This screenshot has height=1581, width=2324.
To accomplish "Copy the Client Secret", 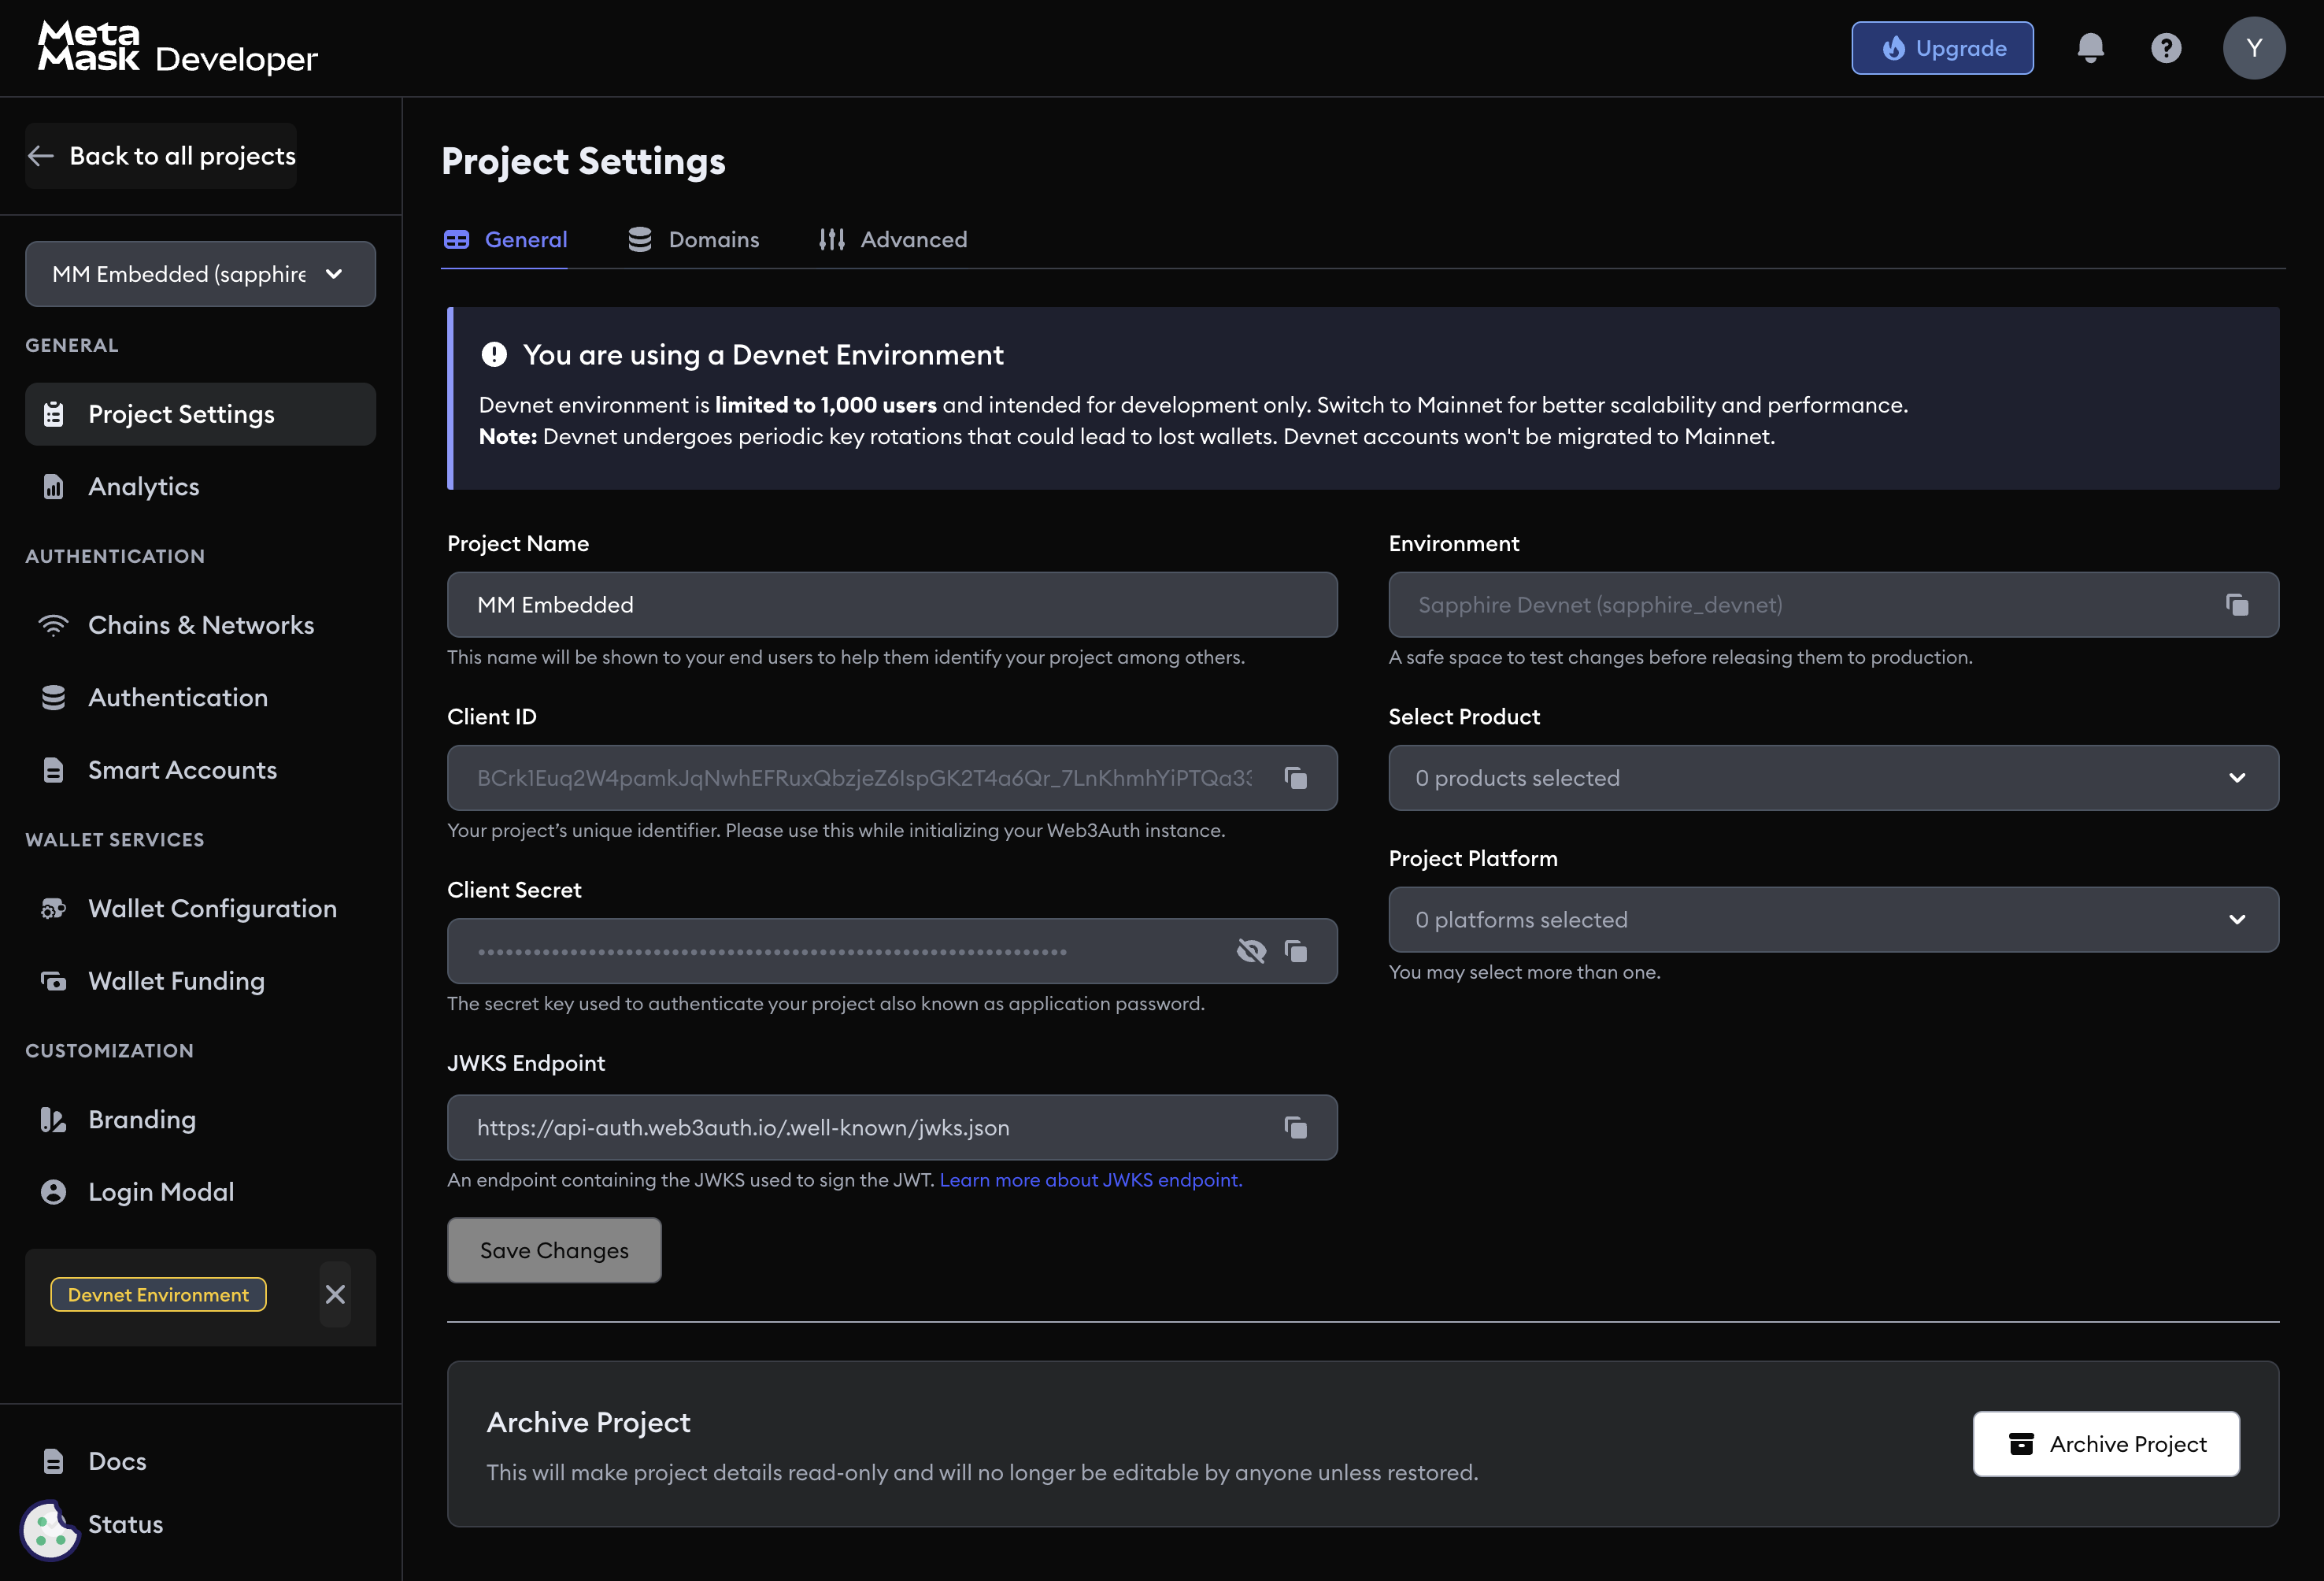I will [1296, 951].
